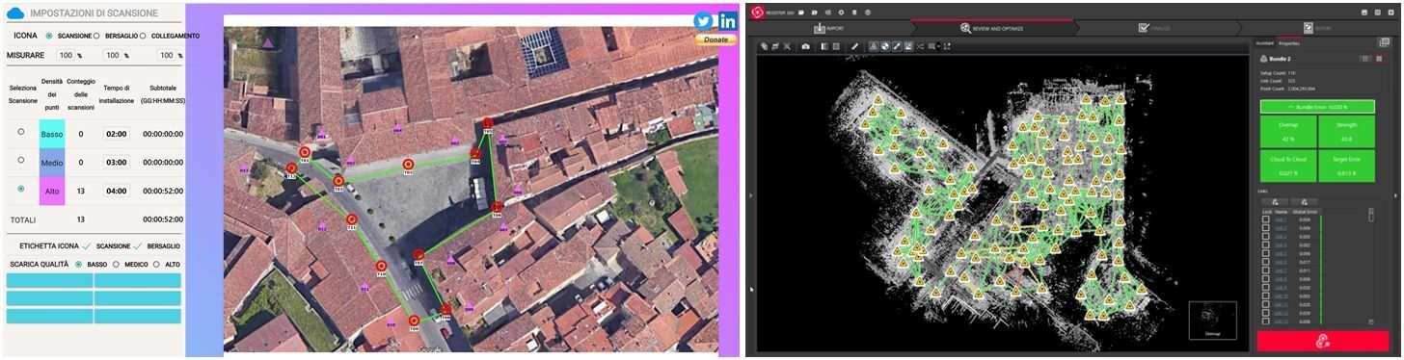
Task: Toggle the point cloud sphere view icon
Action: coord(885,46)
